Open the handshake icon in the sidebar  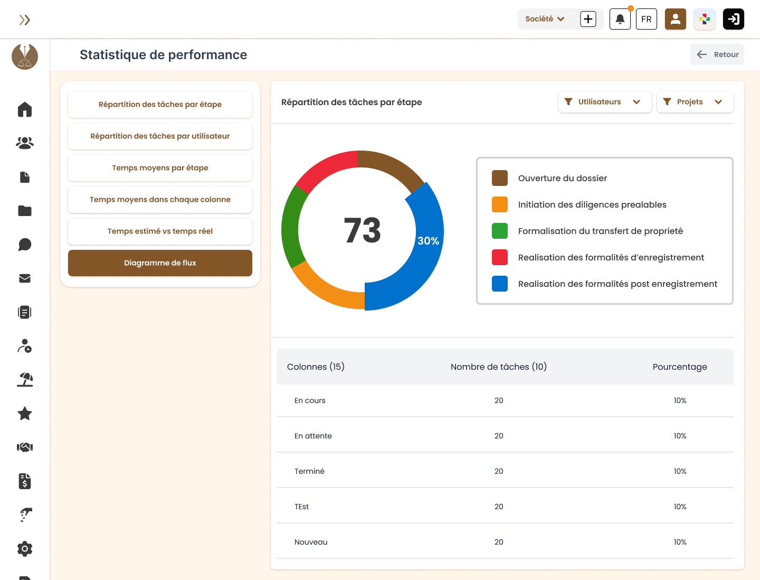[x=25, y=447]
